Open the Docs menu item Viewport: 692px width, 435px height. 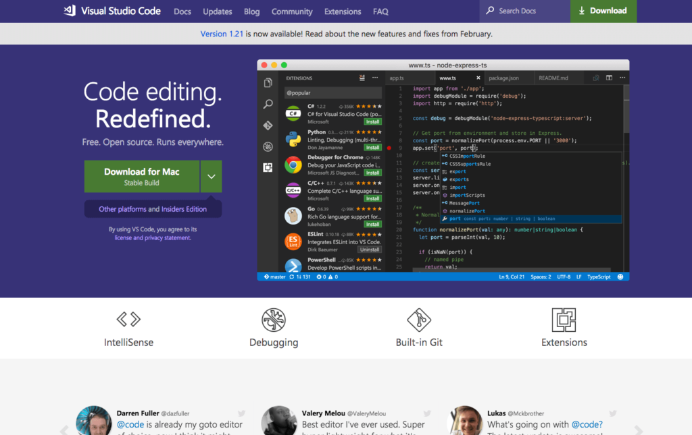pyautogui.click(x=182, y=11)
